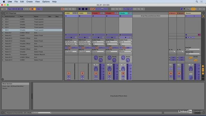Image resolution: width=206 pixels, height=116 pixels.
Task: Open the Apple menu
Action: pos(4,2)
